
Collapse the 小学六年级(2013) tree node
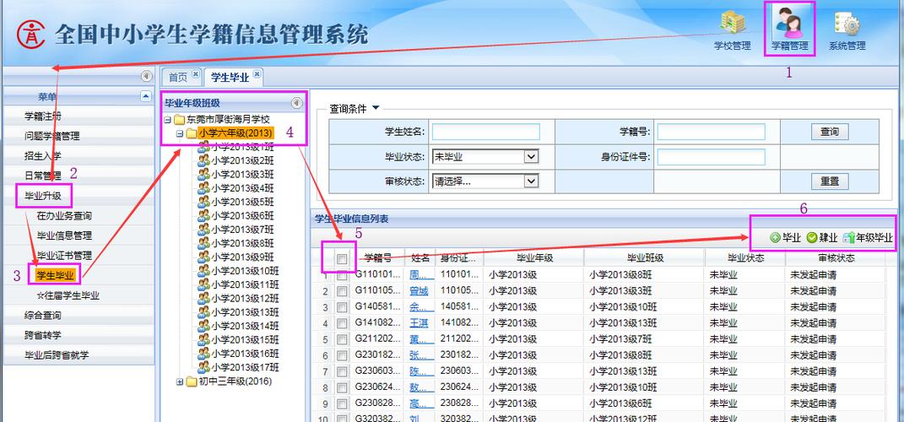click(x=179, y=133)
